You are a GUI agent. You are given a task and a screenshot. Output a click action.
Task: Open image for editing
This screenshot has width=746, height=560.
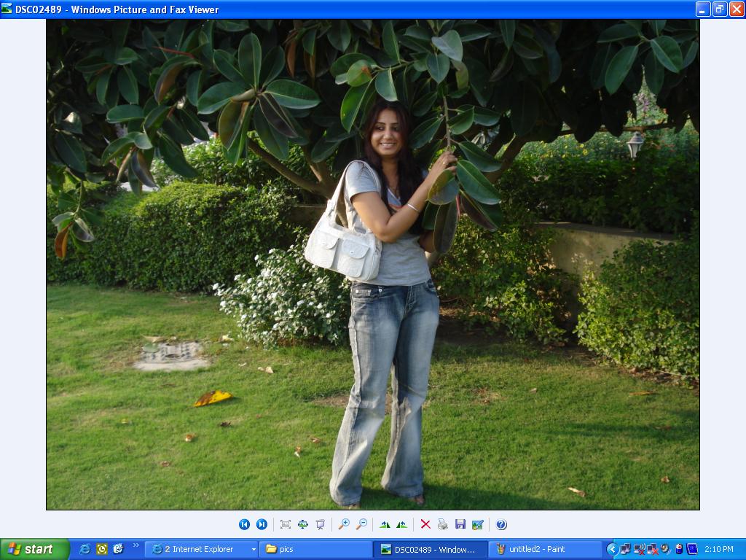pos(477,524)
